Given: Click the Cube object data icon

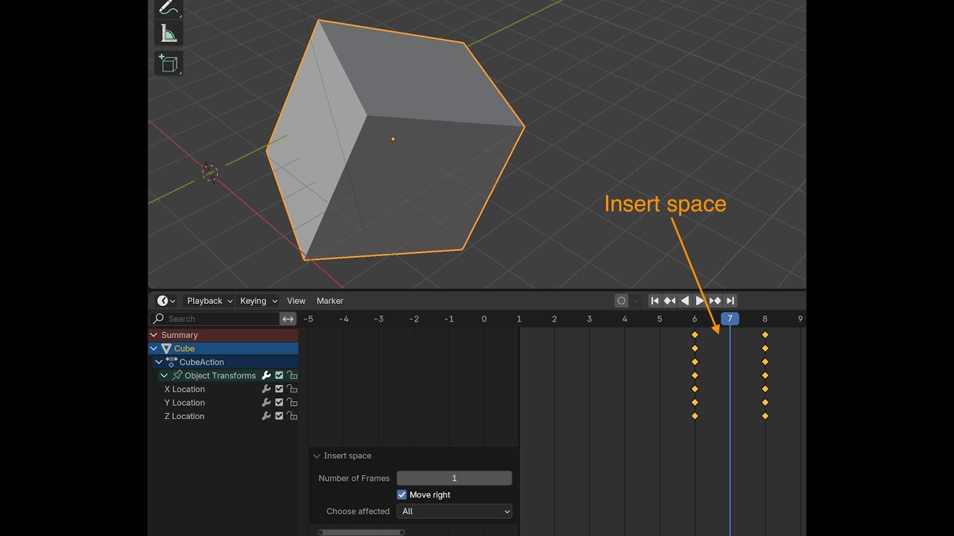Looking at the screenshot, I should point(166,348).
